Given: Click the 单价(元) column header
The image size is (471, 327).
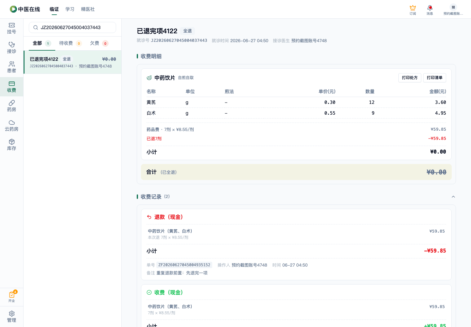Looking at the screenshot, I should click(327, 91).
